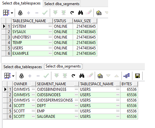Select row 3 header in upper grid
The height and width of the screenshot is (128, 155).
coord(9,37)
